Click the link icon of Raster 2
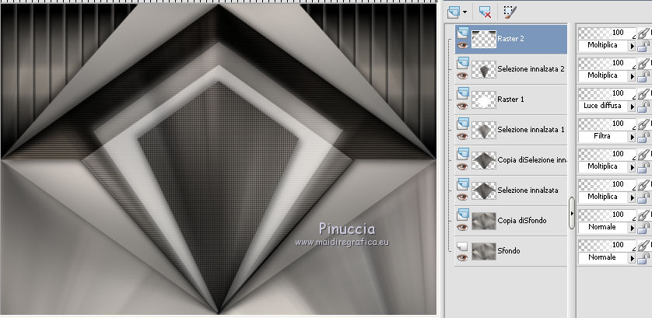Viewport: 652px width, 318px height. click(643, 33)
